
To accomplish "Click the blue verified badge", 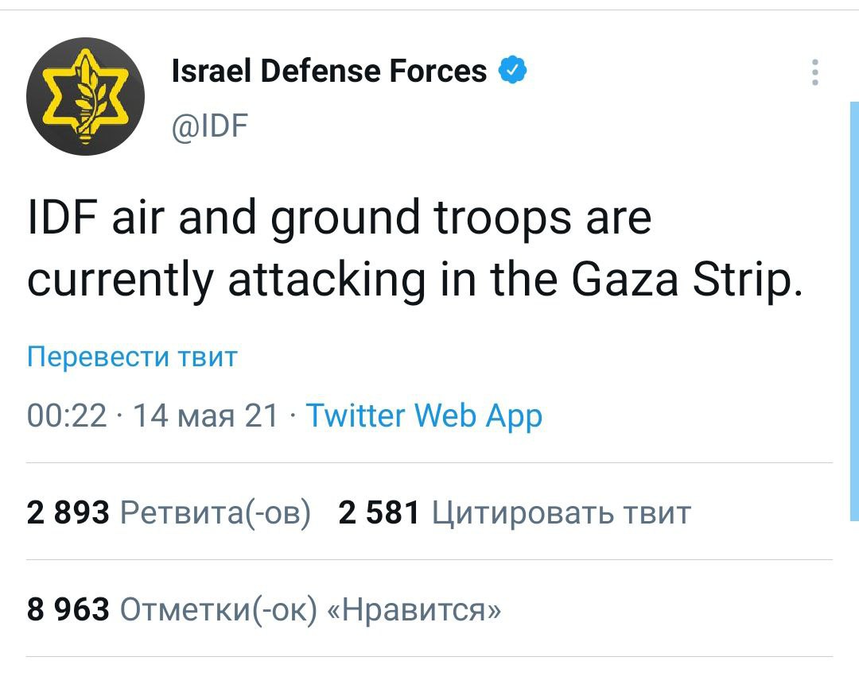I will tap(513, 71).
